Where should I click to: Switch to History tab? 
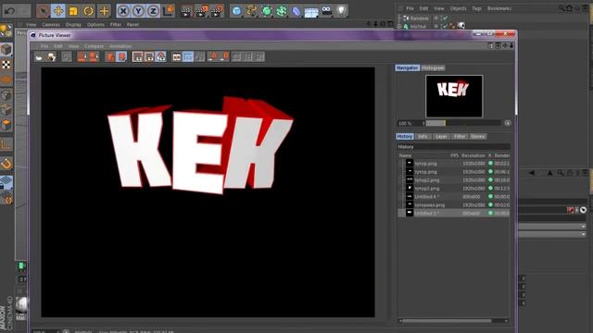(x=405, y=136)
